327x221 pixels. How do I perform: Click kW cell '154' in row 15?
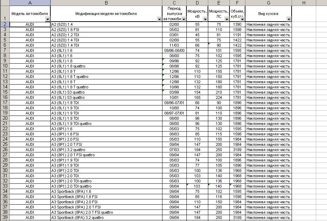197,93
